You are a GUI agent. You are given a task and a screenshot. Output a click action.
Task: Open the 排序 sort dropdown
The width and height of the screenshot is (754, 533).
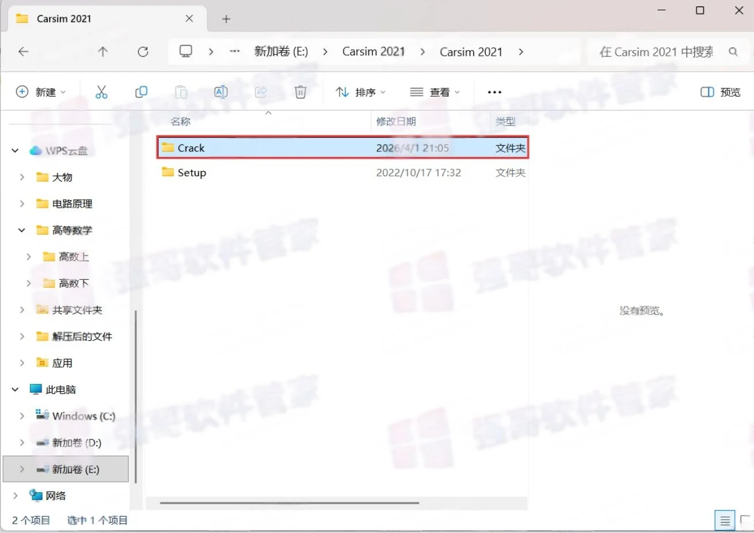pos(360,92)
